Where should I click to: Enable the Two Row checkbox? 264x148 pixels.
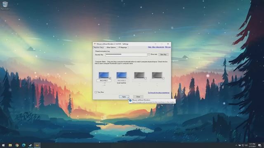(96, 92)
